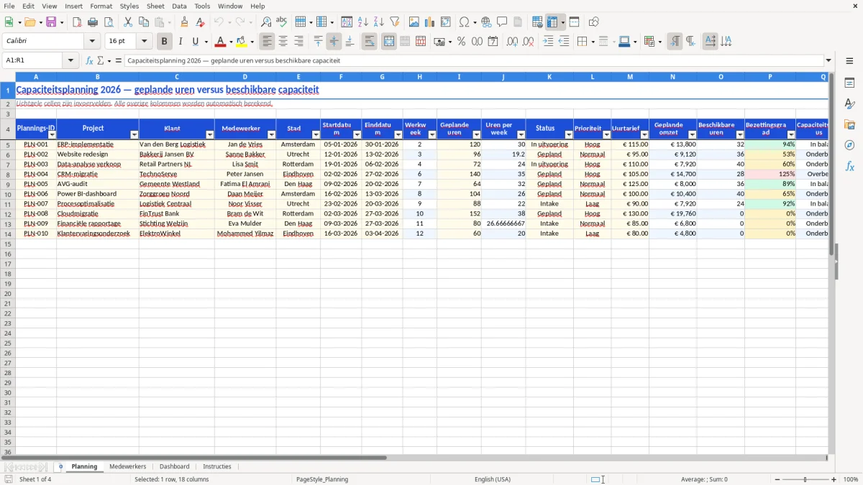The height and width of the screenshot is (485, 863).
Task: Apply red Font Color swatch
Action: point(221,42)
